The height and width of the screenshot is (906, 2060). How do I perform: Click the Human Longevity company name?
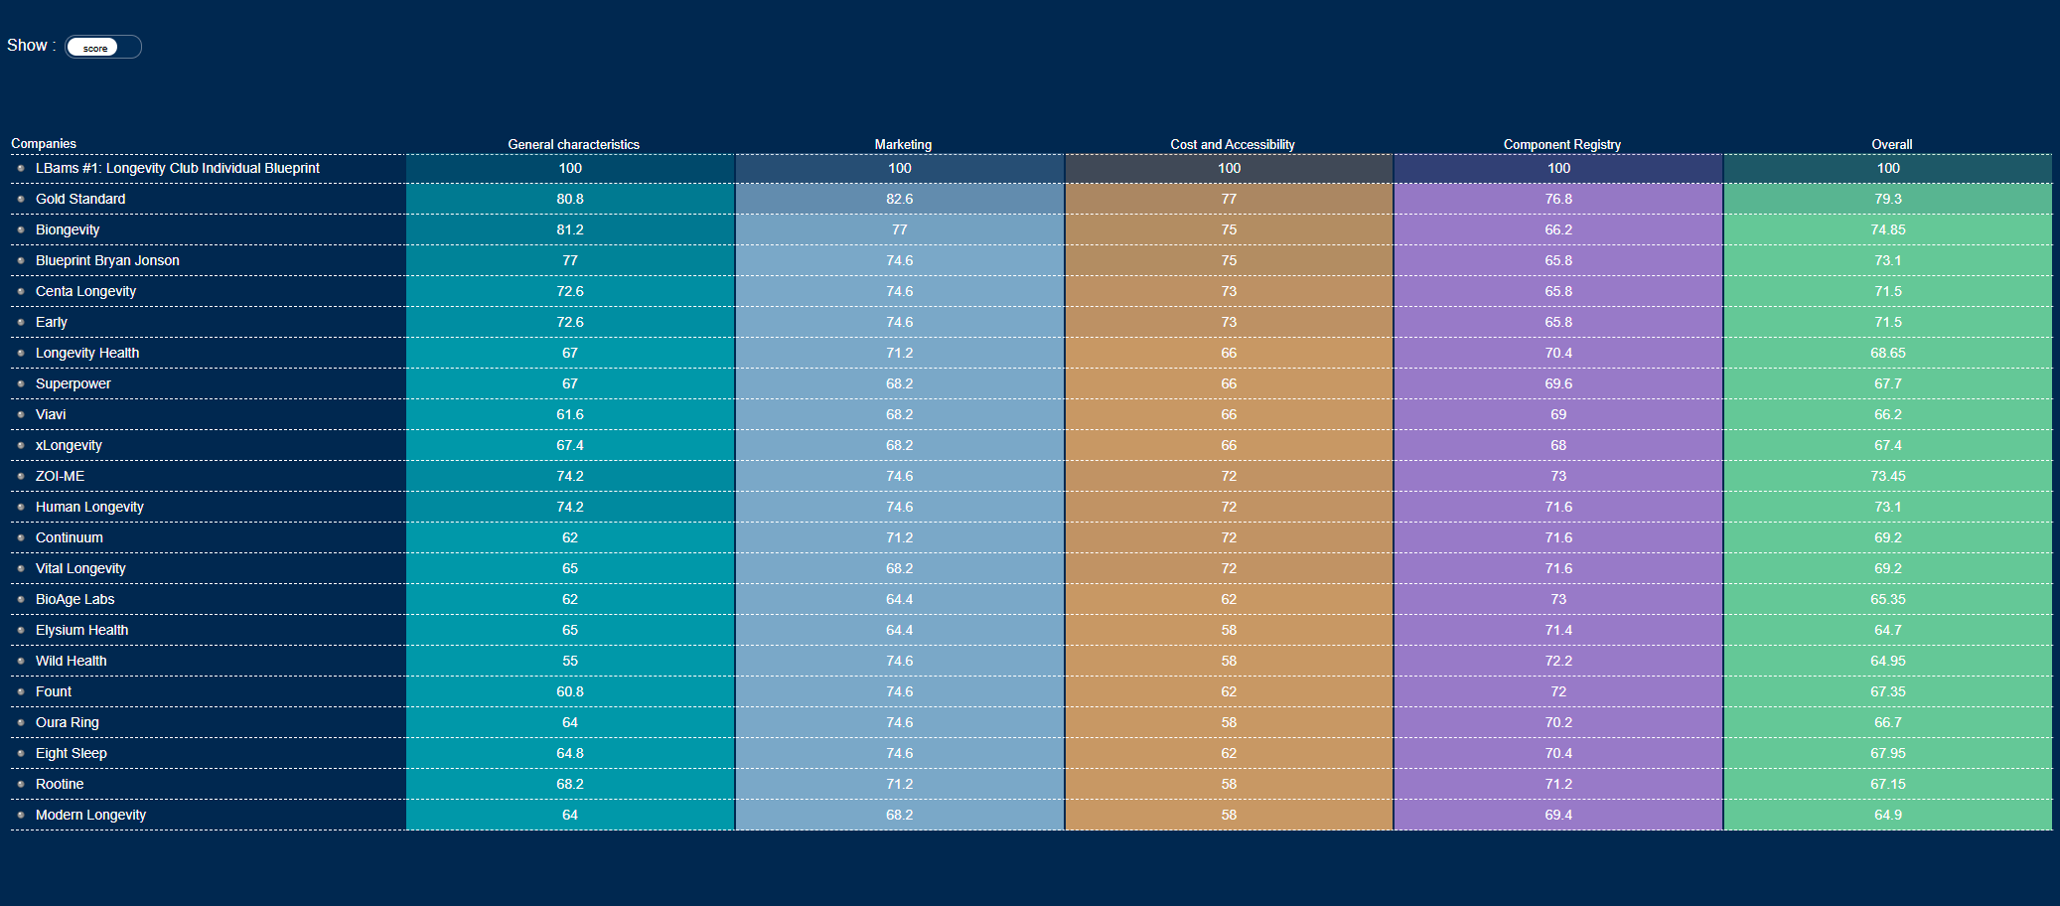(89, 507)
